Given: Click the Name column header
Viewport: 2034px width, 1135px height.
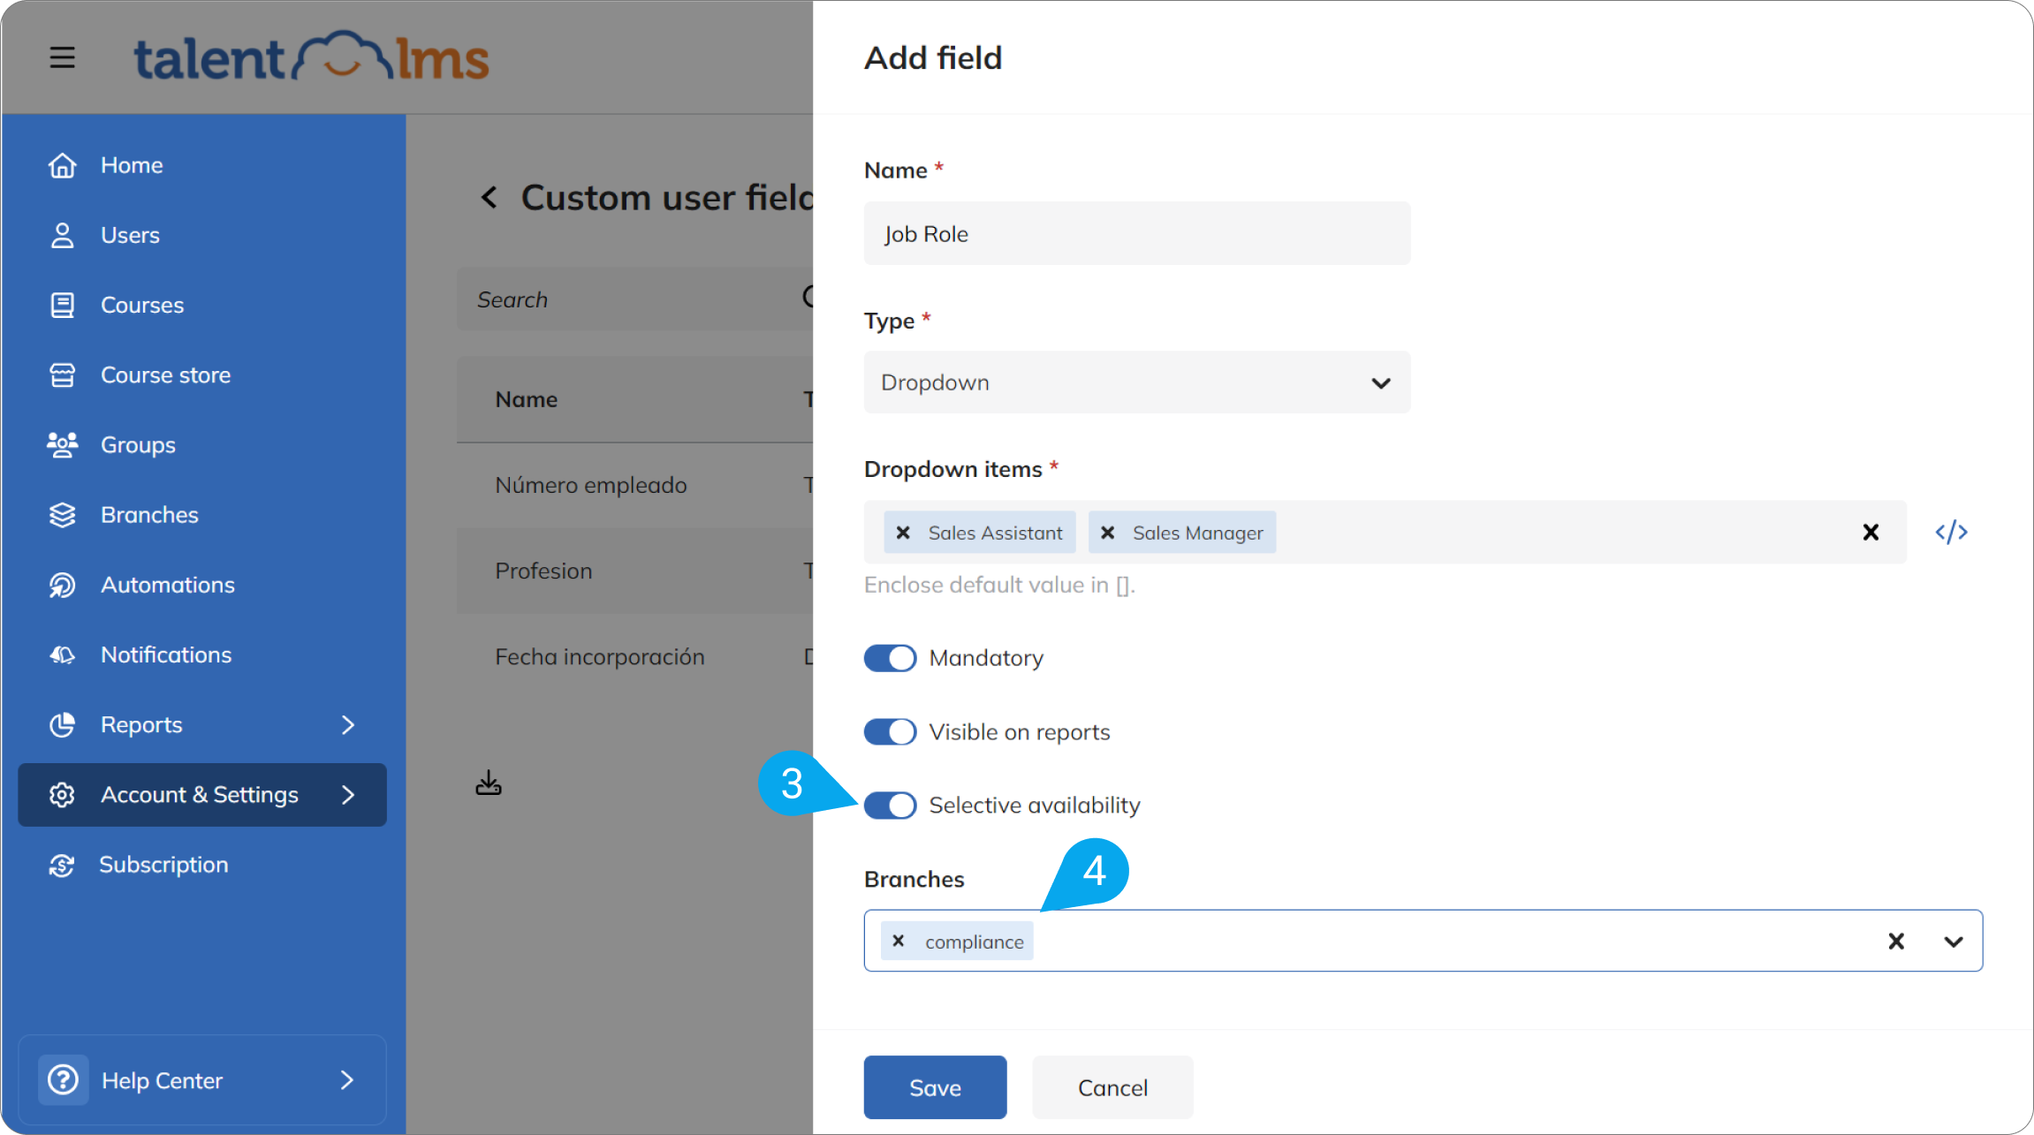Looking at the screenshot, I should [x=526, y=399].
